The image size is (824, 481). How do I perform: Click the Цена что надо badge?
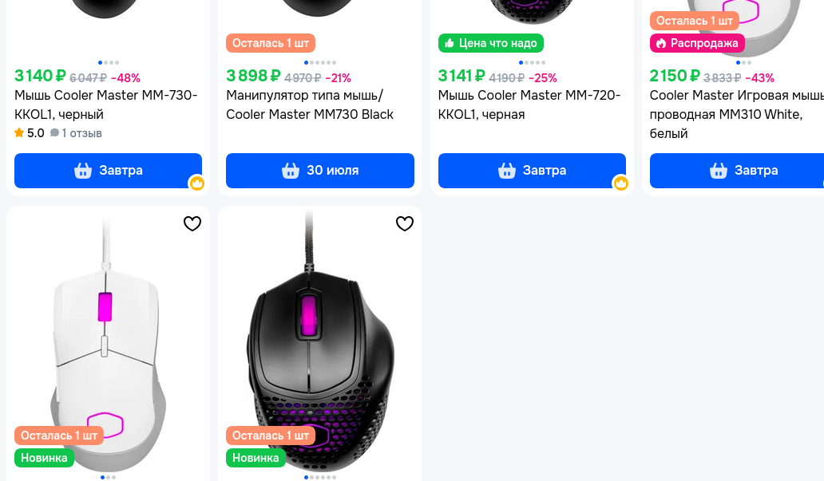coord(491,43)
